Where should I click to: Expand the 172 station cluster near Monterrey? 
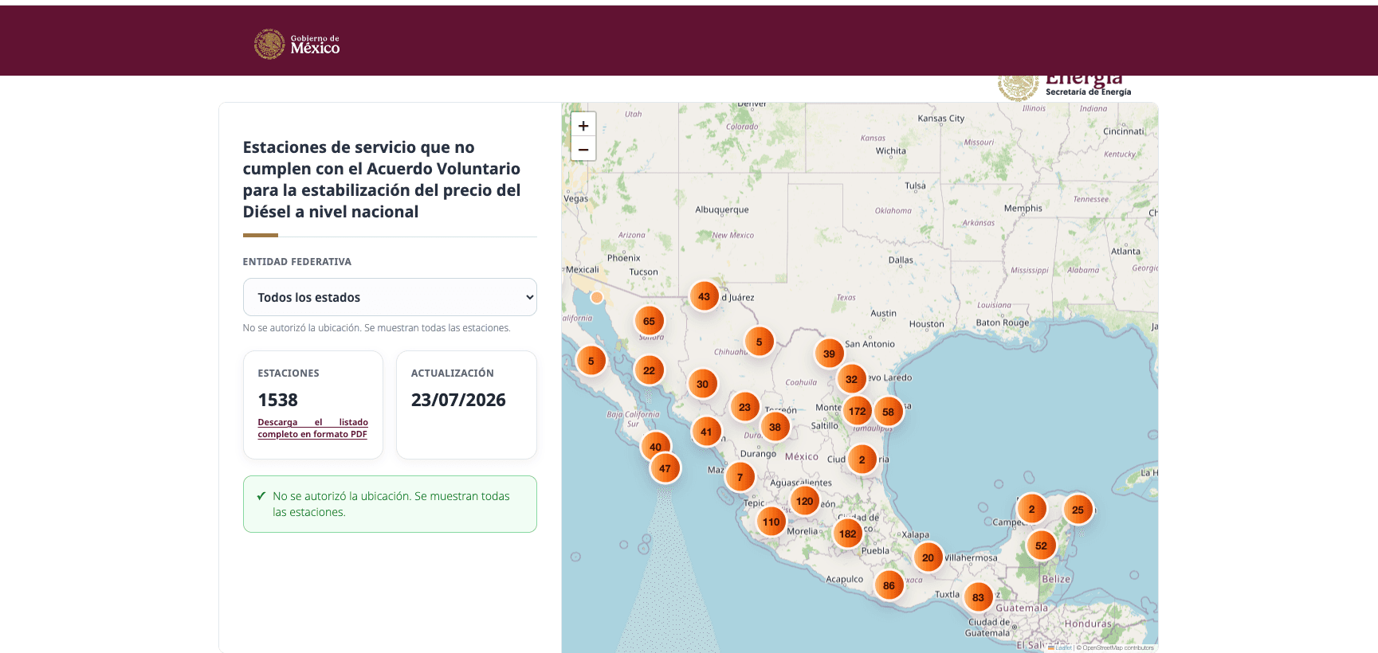857,412
